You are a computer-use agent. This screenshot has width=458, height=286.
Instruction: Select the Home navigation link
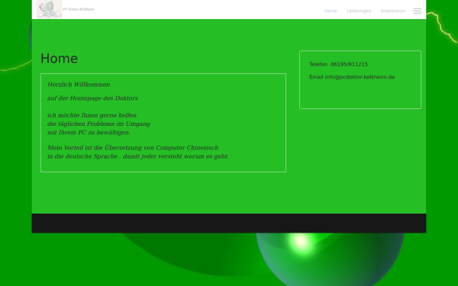point(331,11)
